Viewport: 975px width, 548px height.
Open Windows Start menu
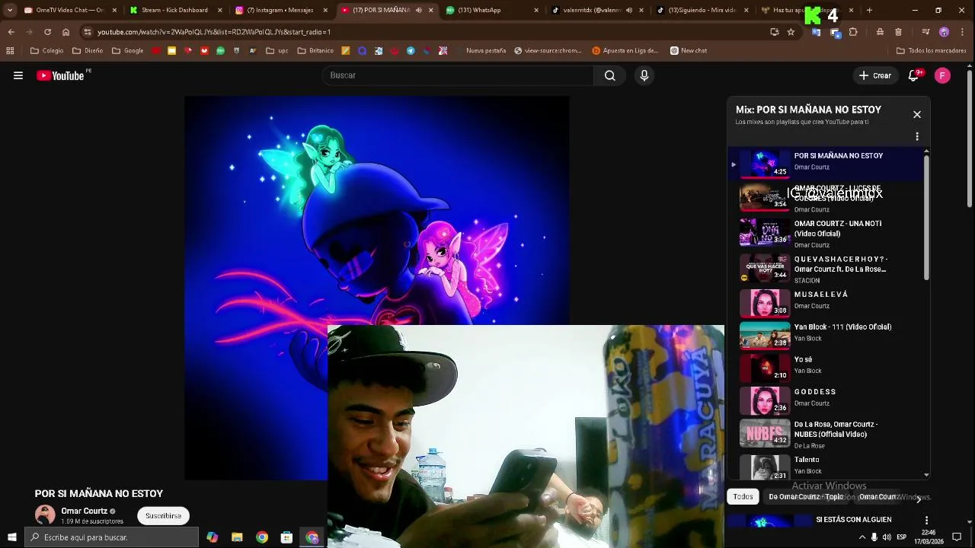(x=11, y=537)
